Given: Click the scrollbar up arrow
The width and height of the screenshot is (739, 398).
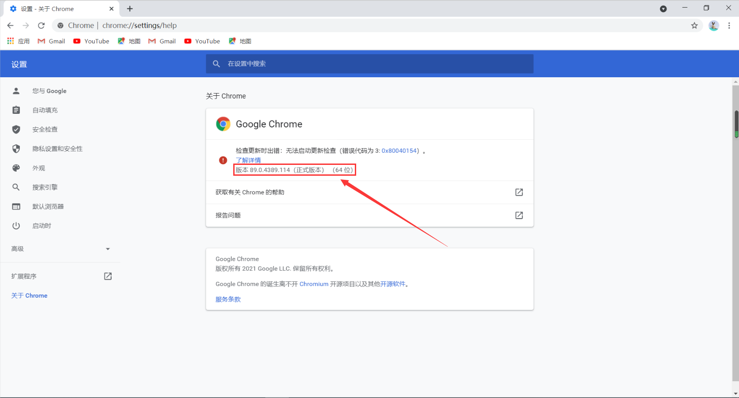Looking at the screenshot, I should [736, 82].
